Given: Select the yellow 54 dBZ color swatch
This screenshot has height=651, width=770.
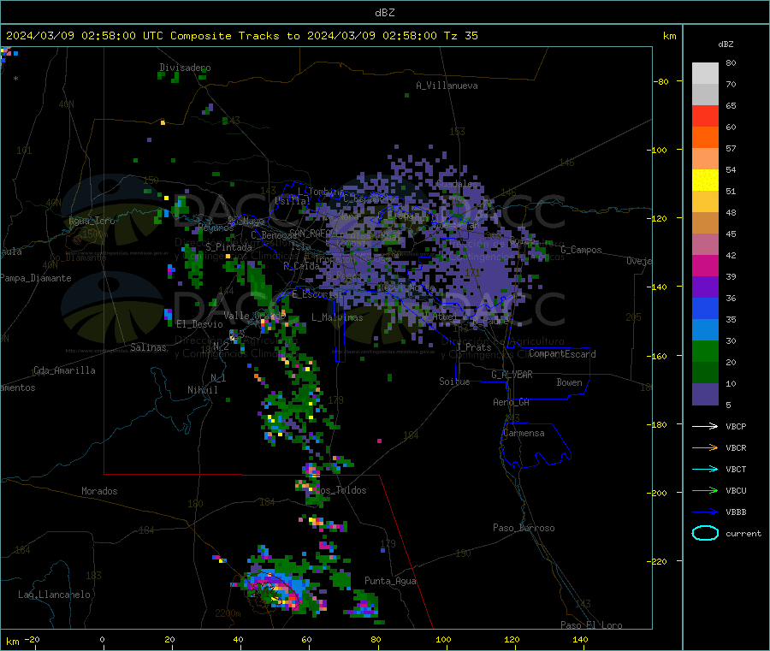Looking at the screenshot, I should click(x=705, y=181).
